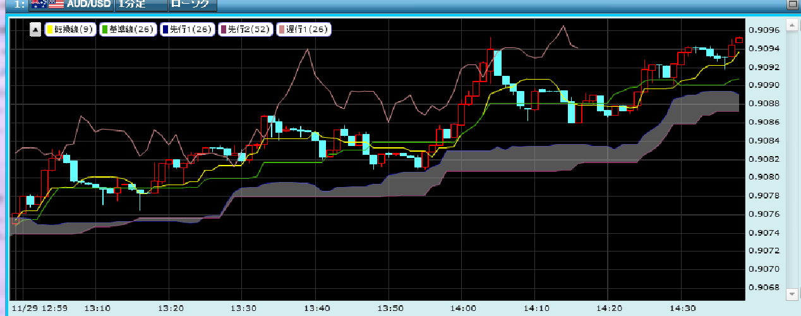Click the 0.9068 price label
This screenshot has width=801, height=316.
pyautogui.click(x=764, y=287)
